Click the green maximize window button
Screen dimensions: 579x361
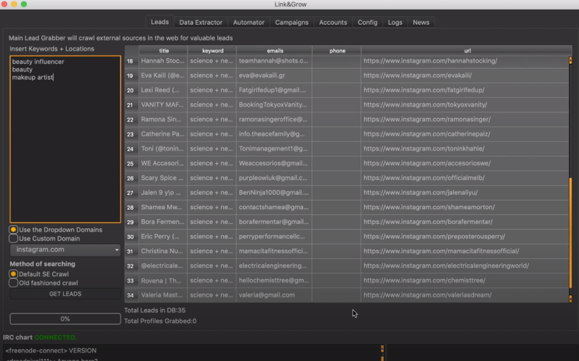[x=24, y=4]
